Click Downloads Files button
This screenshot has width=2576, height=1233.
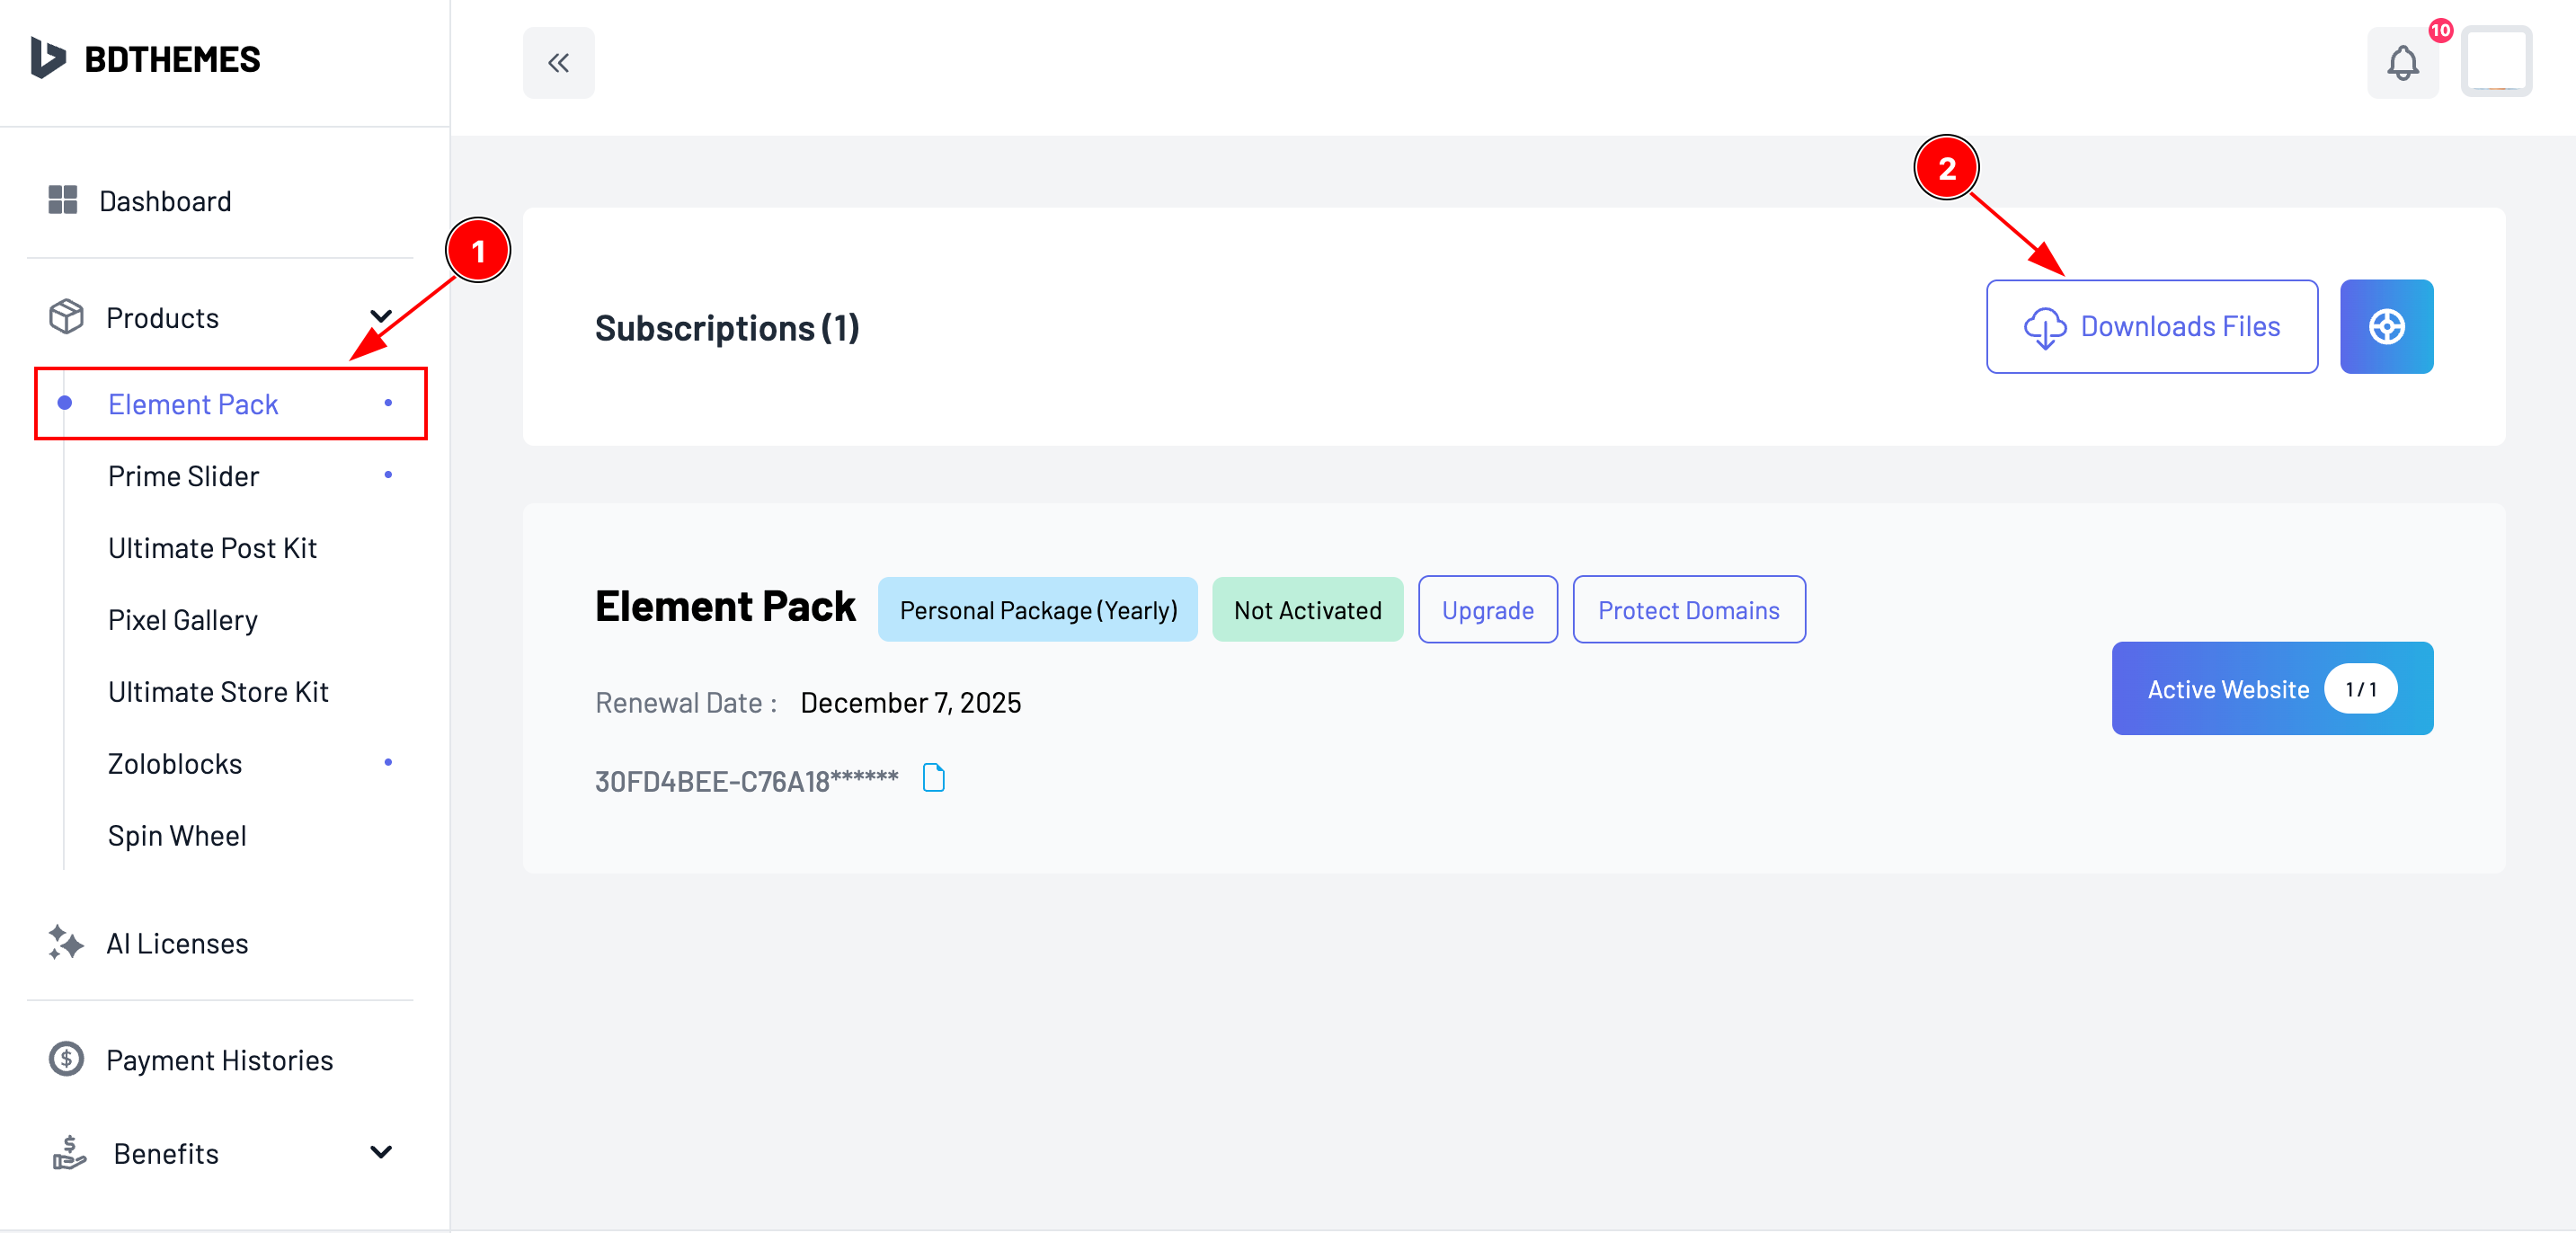(x=2152, y=327)
